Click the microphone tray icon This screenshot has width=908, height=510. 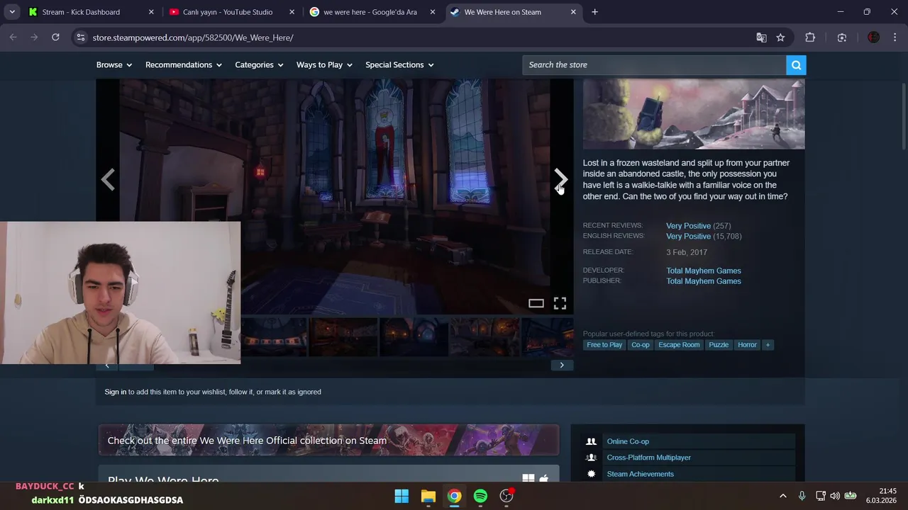click(x=802, y=496)
